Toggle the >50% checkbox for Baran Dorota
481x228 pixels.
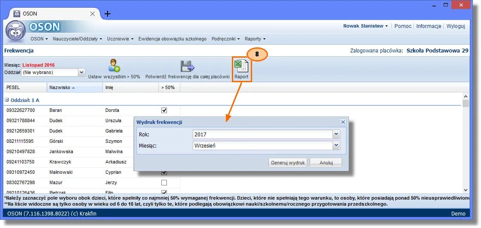tap(164, 110)
